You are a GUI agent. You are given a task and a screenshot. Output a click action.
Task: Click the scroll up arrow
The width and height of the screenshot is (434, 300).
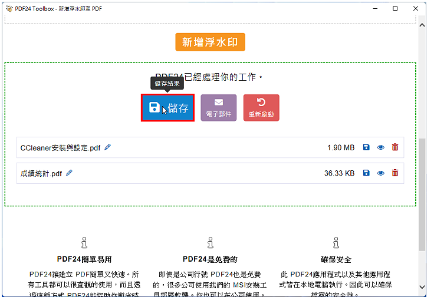point(422,25)
